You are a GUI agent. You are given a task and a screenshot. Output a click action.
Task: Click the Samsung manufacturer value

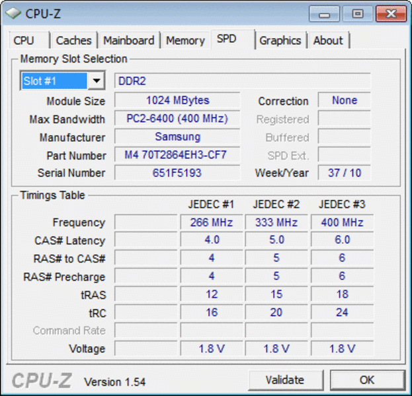pyautogui.click(x=177, y=137)
